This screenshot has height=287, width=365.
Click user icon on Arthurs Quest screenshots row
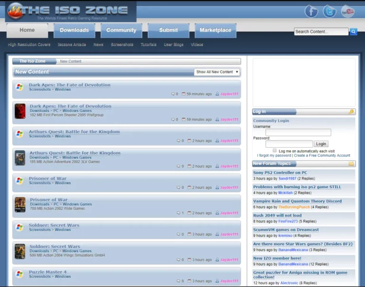[217, 141]
